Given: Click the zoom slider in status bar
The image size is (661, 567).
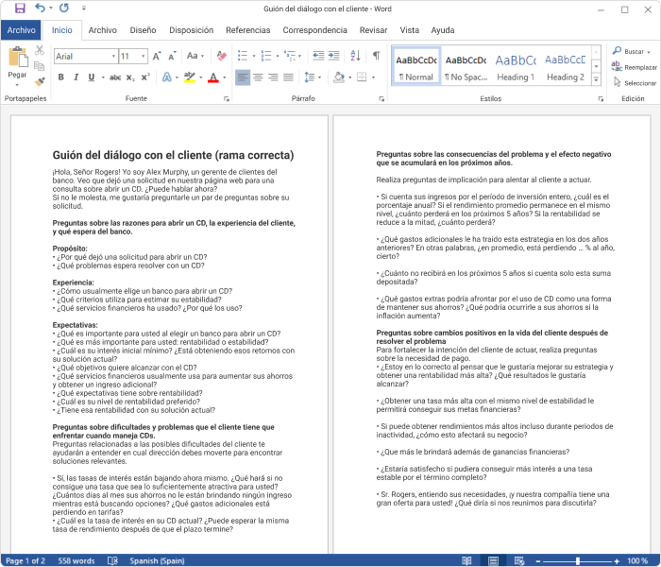Looking at the screenshot, I should click(577, 560).
